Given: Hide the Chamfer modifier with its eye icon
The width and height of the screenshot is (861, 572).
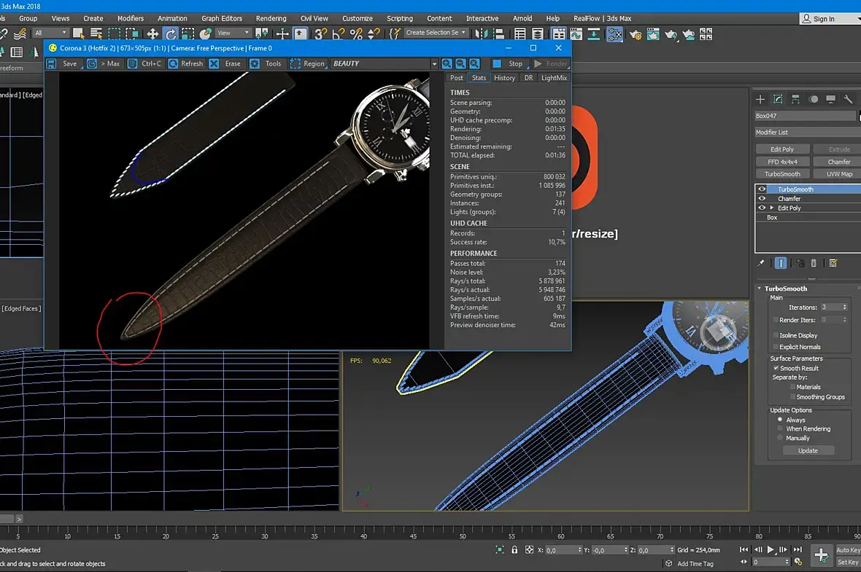Looking at the screenshot, I should coord(762,198).
